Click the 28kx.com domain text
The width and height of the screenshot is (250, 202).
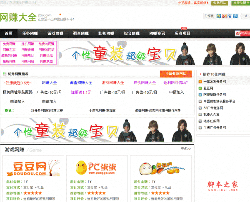point(45,15)
